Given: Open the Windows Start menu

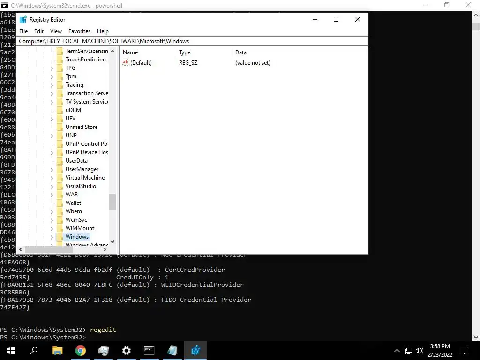Looking at the screenshot, I should tap(11, 351).
